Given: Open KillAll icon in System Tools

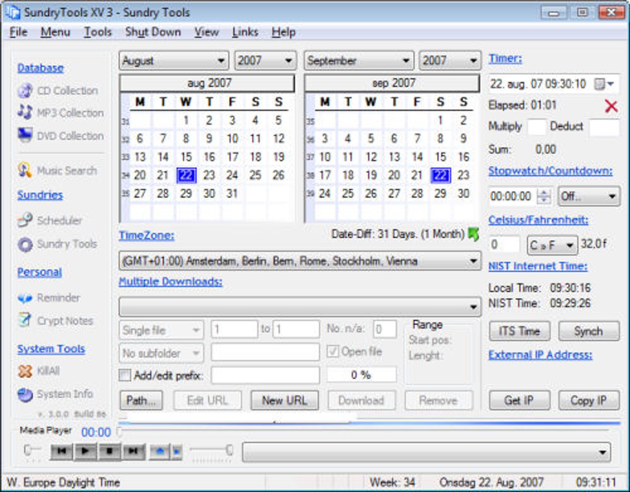Looking at the screenshot, I should 25,371.
